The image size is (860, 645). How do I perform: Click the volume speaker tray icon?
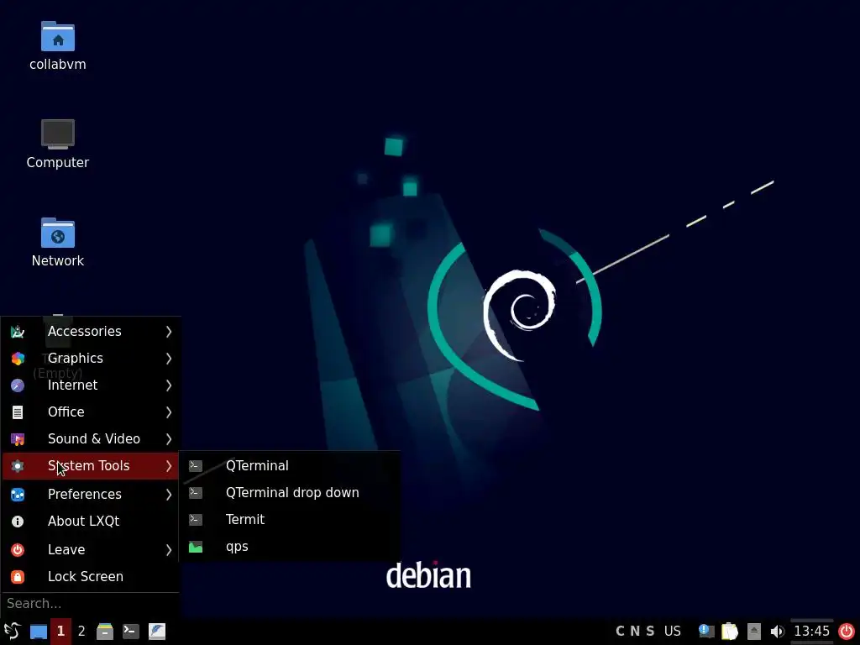777,632
